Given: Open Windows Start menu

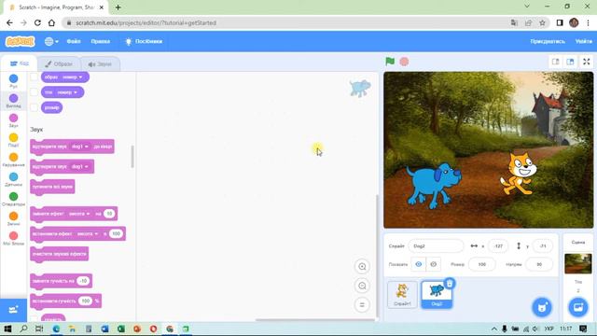Looking at the screenshot, I should click(x=7, y=329).
